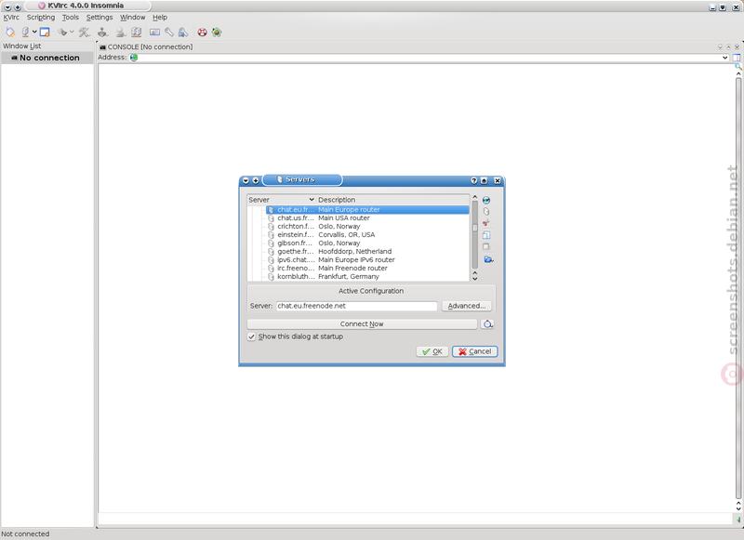Click the question mark help button on Servers dialog
The height and width of the screenshot is (540, 744).
pos(474,180)
